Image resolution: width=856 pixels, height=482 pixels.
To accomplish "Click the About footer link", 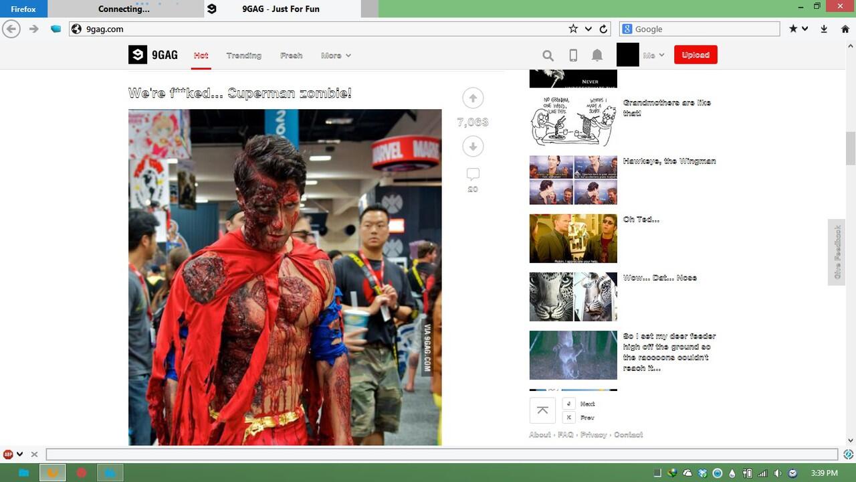I will [540, 435].
